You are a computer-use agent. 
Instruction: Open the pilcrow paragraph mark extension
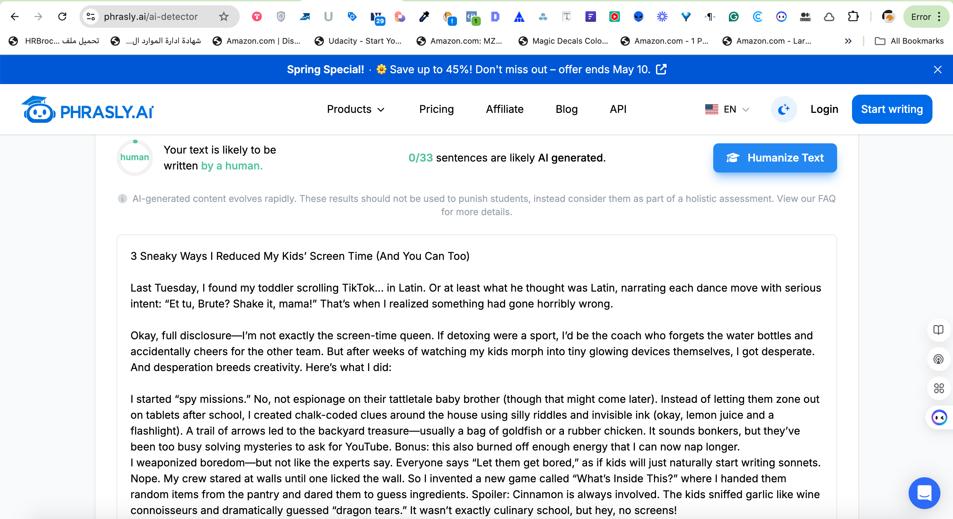point(710,17)
